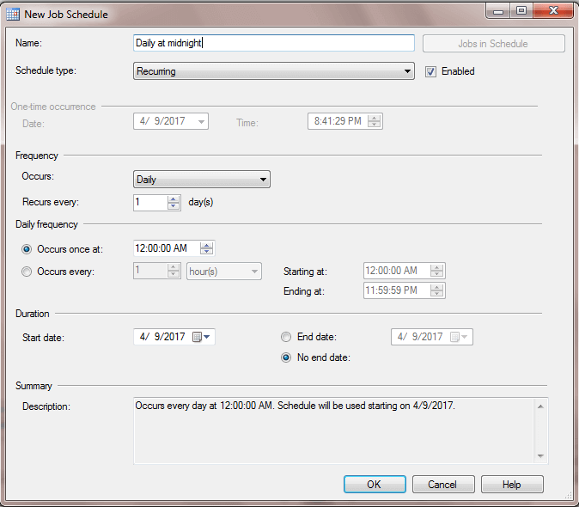Viewport: 579px width, 507px height.
Task: Open the Occurs frequency dropdown
Action: coord(202,180)
